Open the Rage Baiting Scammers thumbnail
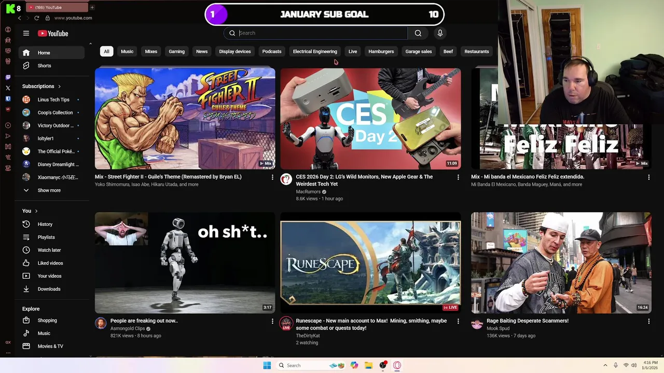The height and width of the screenshot is (373, 664). (x=561, y=263)
